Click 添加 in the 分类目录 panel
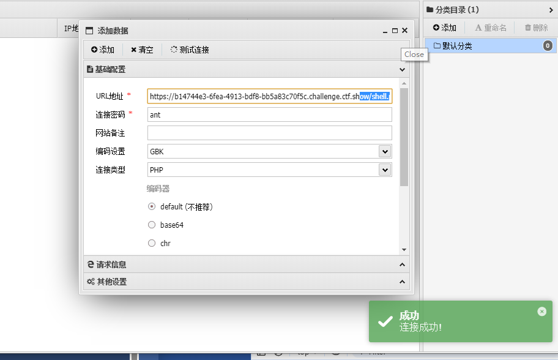558x360 pixels. click(x=444, y=28)
